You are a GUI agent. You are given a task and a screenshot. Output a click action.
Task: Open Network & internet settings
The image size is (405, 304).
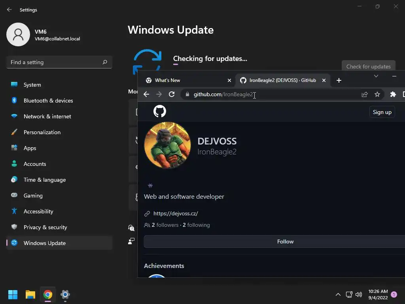click(59, 116)
